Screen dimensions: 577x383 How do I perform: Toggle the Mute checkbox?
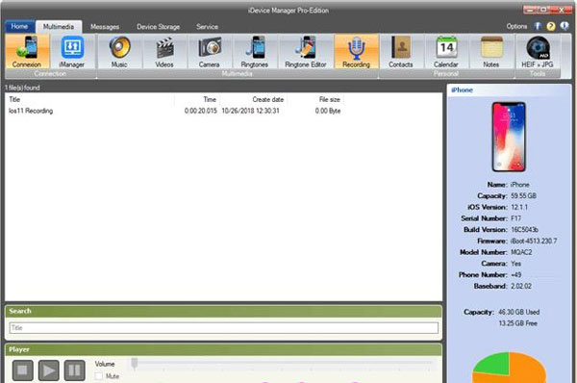(x=99, y=376)
